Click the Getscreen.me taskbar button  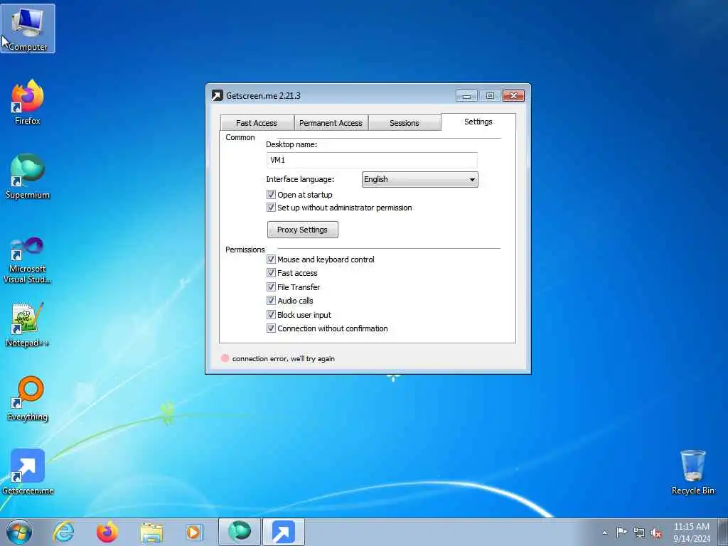coord(284,532)
